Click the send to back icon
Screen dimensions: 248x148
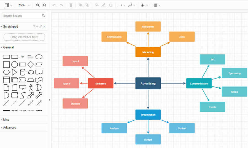pyautogui.click(x=87, y=5)
